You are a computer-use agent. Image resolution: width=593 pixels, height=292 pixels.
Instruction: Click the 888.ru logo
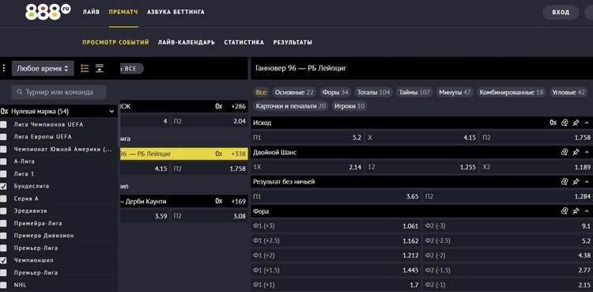pos(47,12)
